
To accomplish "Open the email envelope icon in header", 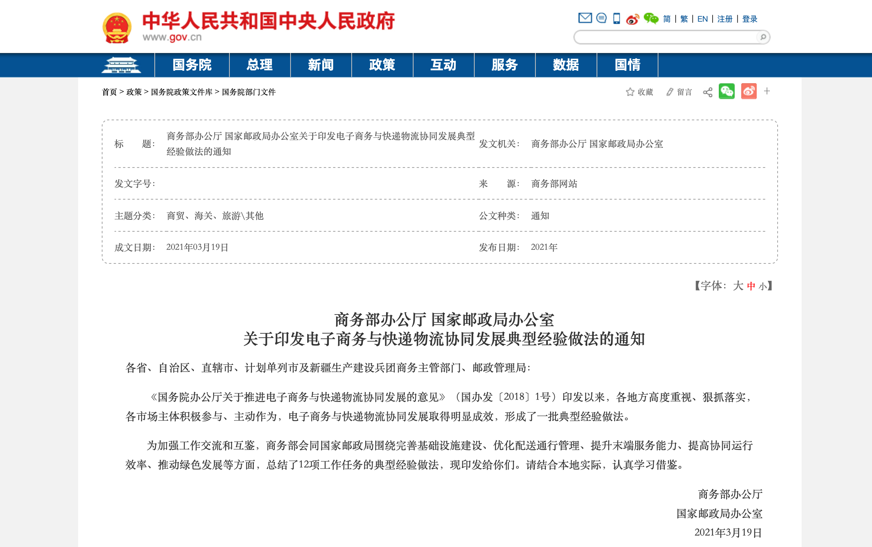I will click(585, 18).
